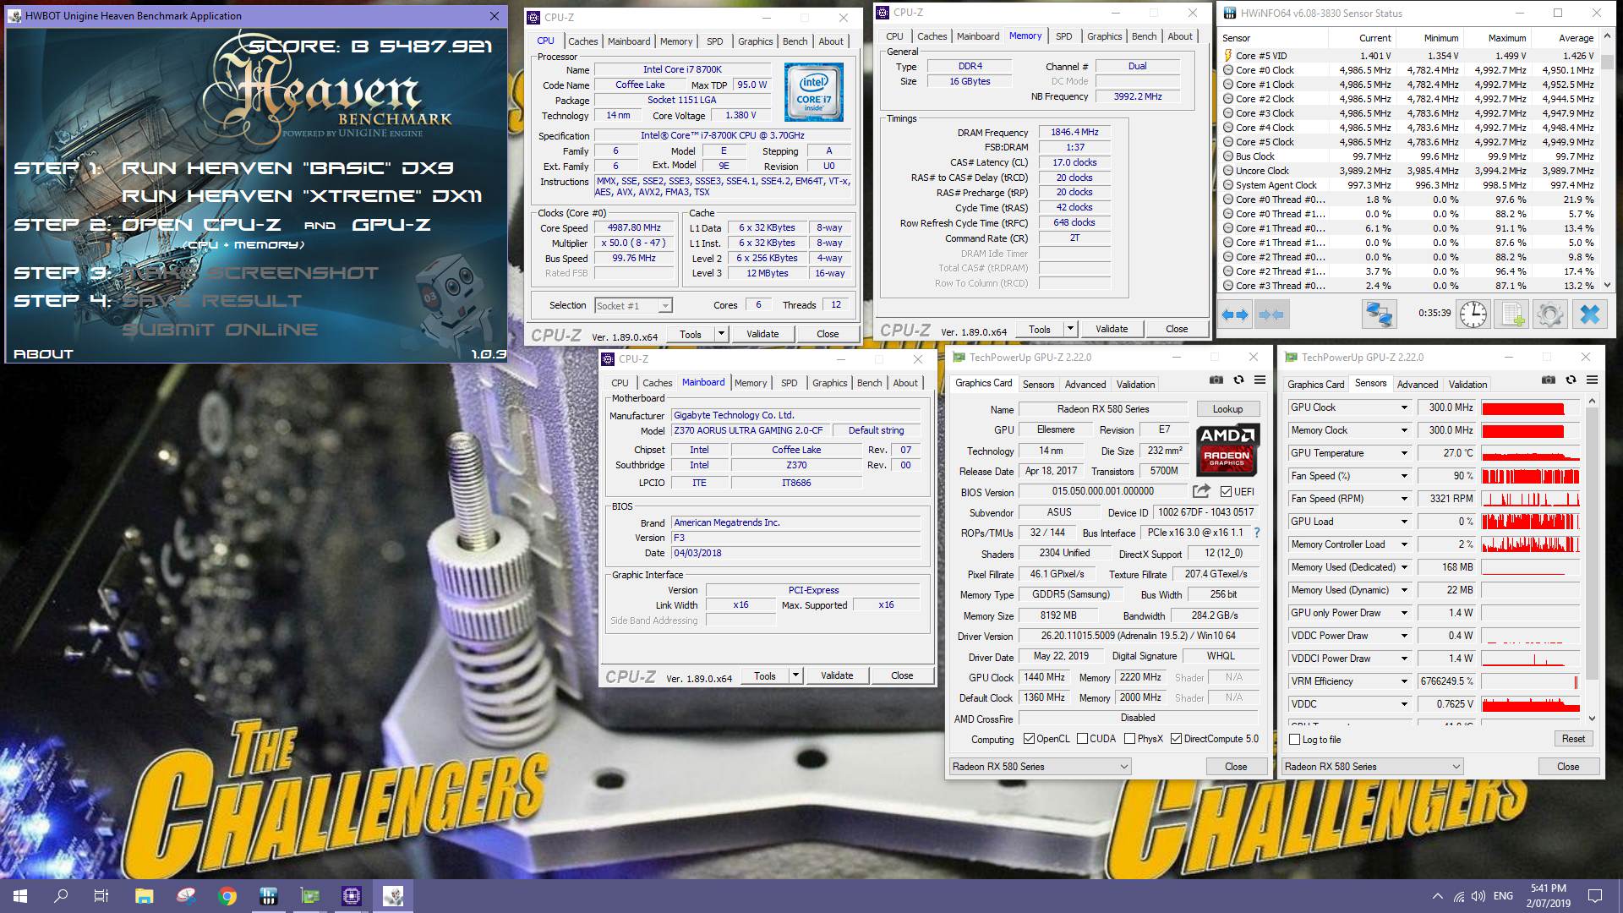This screenshot has height=913, width=1623.
Task: Open taskbar search magnifier
Action: click(61, 896)
